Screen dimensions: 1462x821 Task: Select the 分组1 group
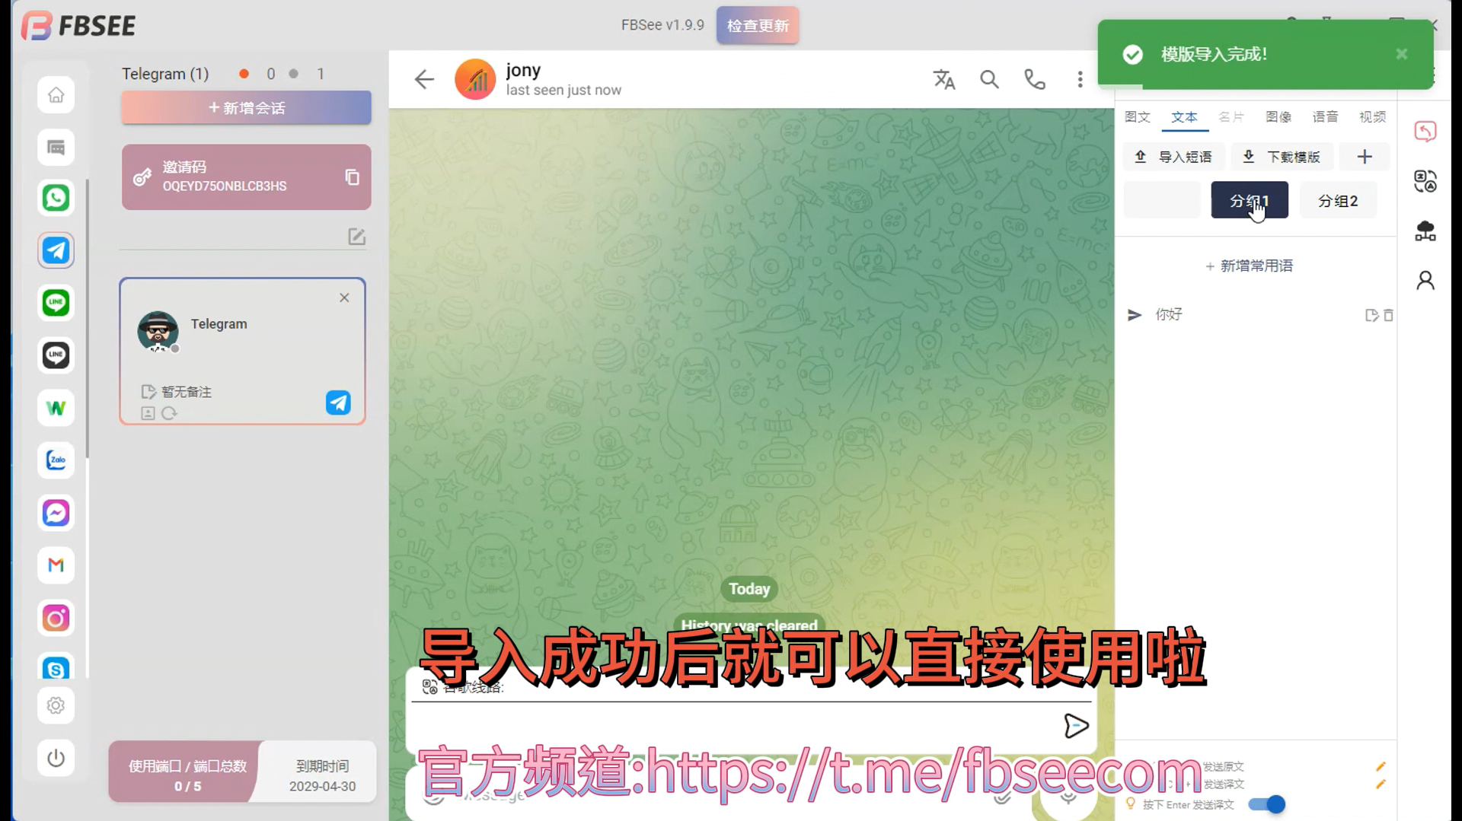pyautogui.click(x=1250, y=200)
